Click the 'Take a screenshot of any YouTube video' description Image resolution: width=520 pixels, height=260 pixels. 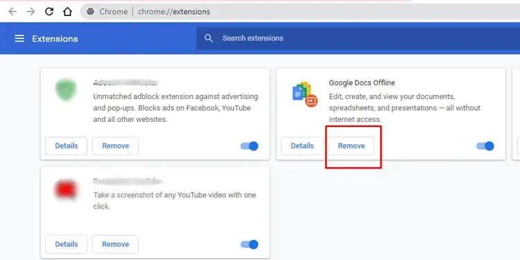click(175, 200)
